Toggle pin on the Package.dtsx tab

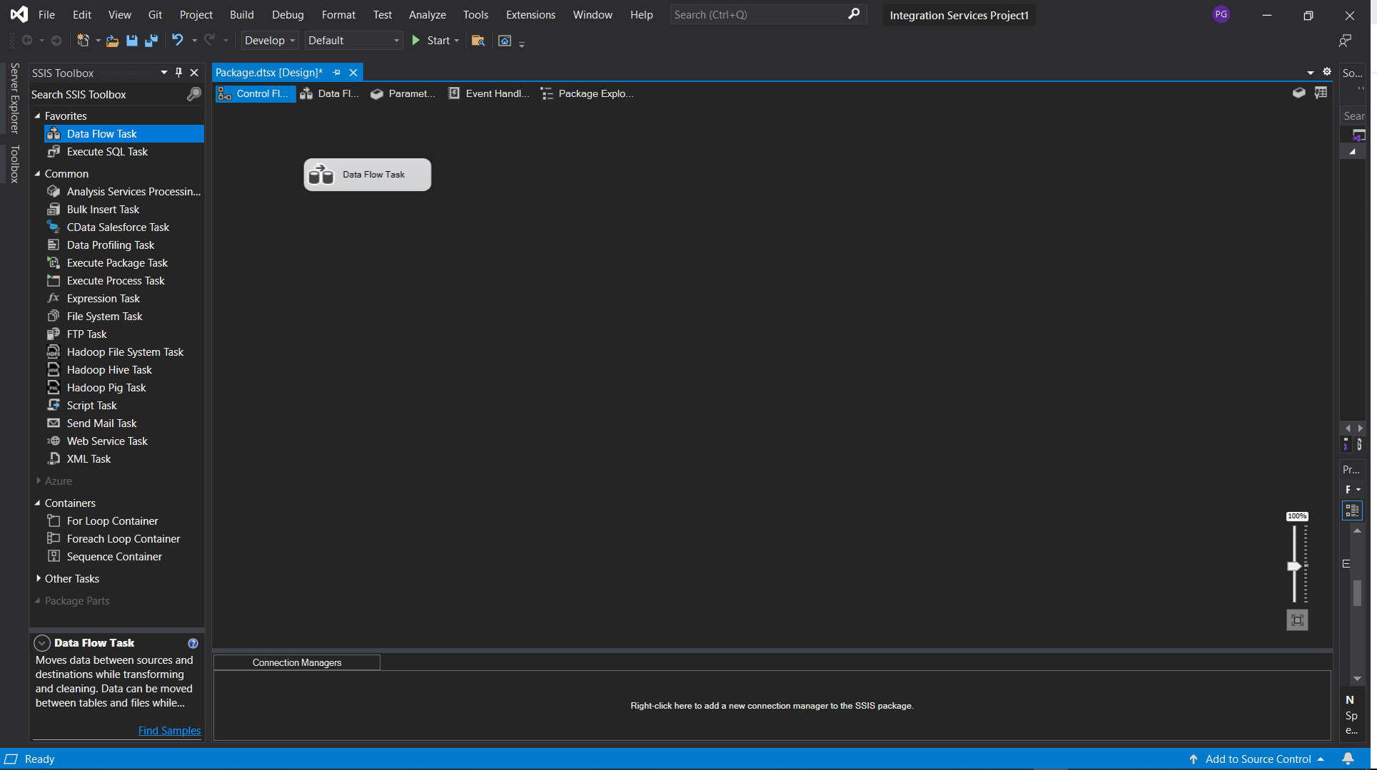pos(337,73)
